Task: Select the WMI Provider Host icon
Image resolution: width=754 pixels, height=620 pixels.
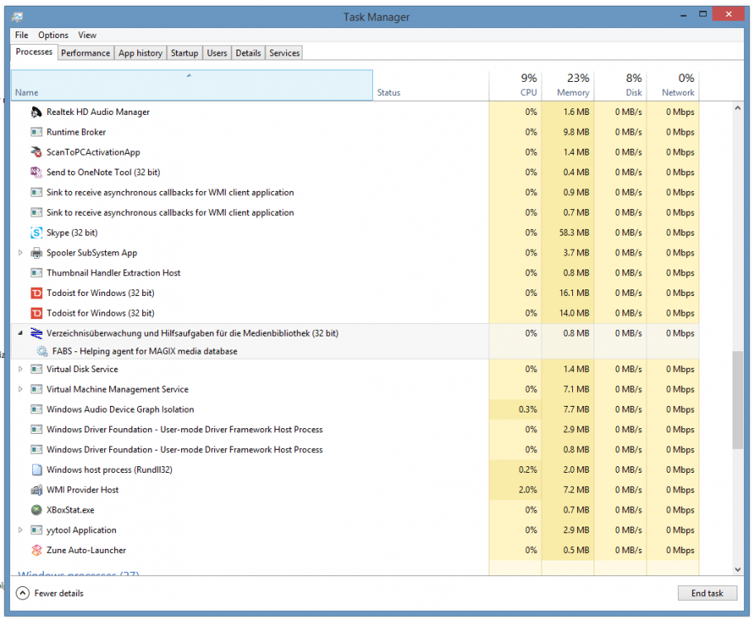Action: point(36,490)
